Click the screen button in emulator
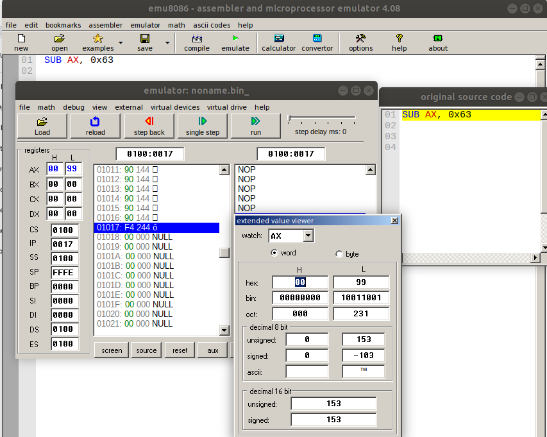Viewport: 547px width, 437px height. pyautogui.click(x=112, y=350)
